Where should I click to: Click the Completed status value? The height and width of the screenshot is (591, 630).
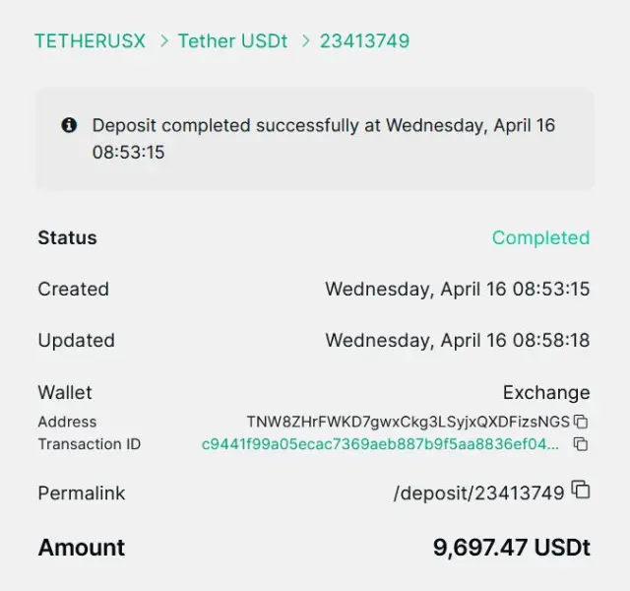pos(540,237)
